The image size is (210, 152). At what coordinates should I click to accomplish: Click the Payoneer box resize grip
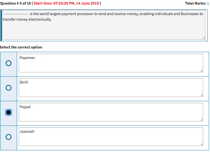click(x=201, y=70)
